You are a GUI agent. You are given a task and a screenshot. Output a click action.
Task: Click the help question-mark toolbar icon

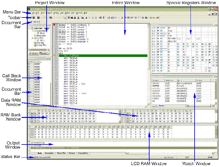tap(104, 18)
